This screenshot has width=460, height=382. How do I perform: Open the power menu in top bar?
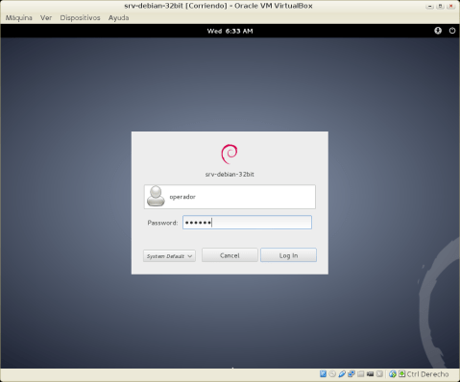pos(452,31)
